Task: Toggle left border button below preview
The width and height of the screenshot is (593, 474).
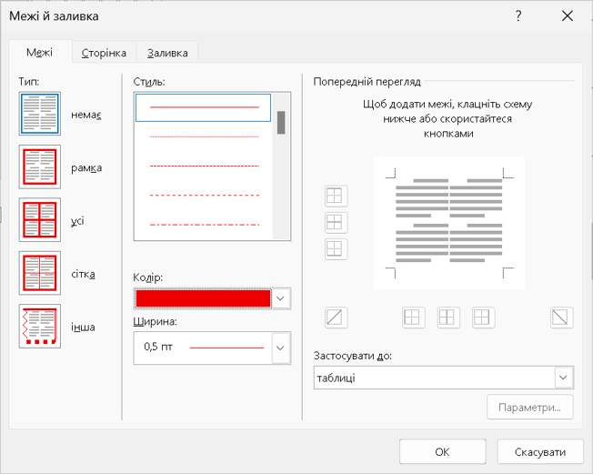Action: tap(413, 318)
